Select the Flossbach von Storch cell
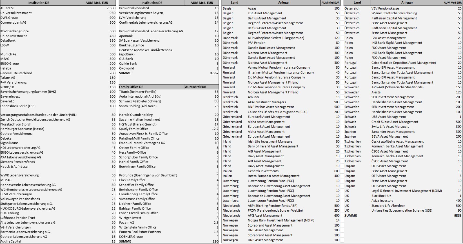The height and width of the screenshot is (244, 463). click(16, 124)
